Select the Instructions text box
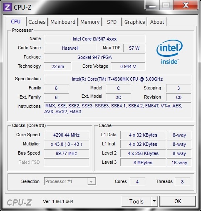The image size is (201, 211). pyautogui.click(x=117, y=110)
